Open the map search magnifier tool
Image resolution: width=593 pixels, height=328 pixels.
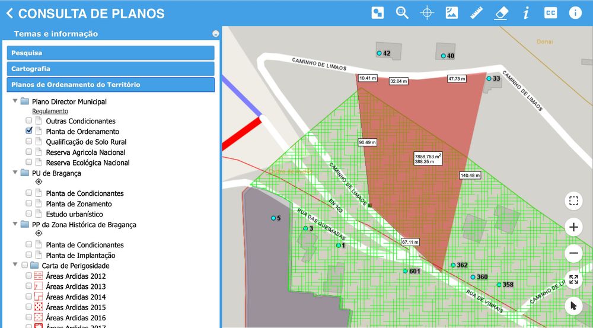(x=402, y=13)
